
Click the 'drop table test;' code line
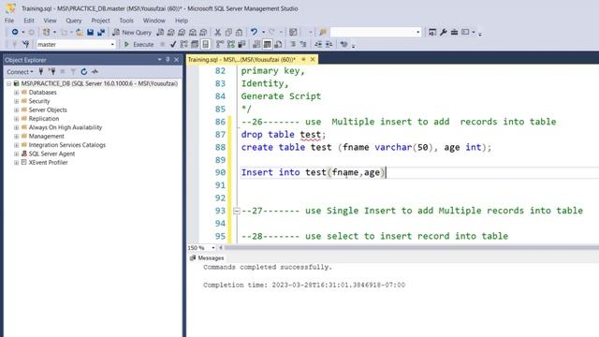284,135
